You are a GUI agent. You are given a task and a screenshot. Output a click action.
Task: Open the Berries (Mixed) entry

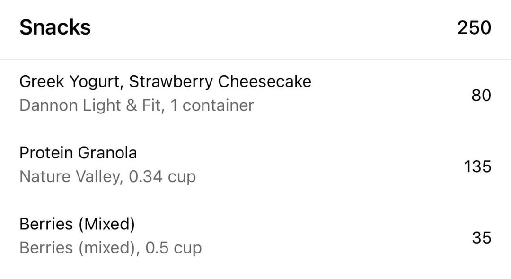click(255, 236)
